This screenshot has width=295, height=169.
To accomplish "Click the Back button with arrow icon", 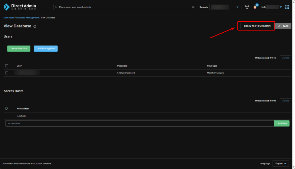I will click(x=283, y=26).
